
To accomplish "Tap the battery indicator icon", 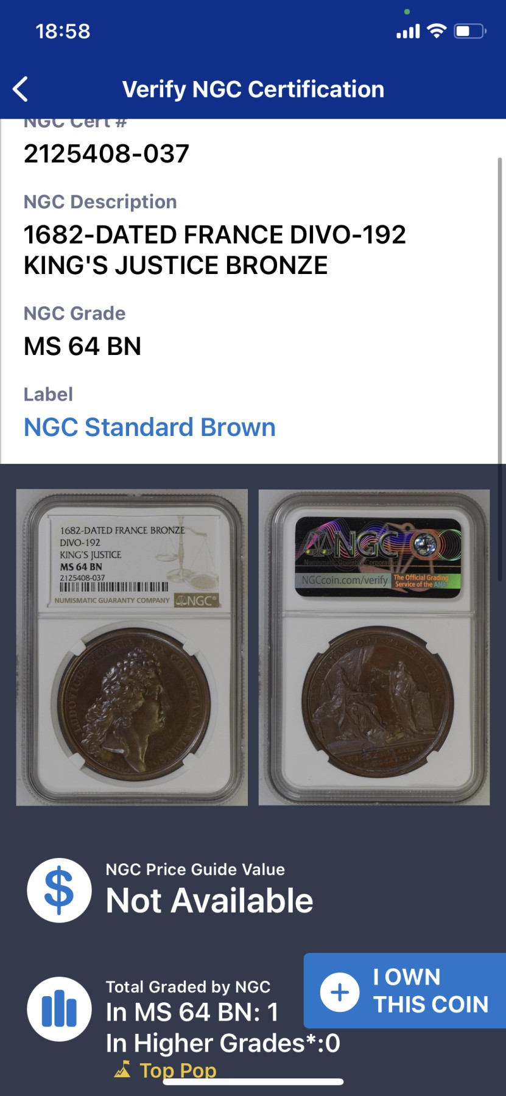I will coord(469,31).
